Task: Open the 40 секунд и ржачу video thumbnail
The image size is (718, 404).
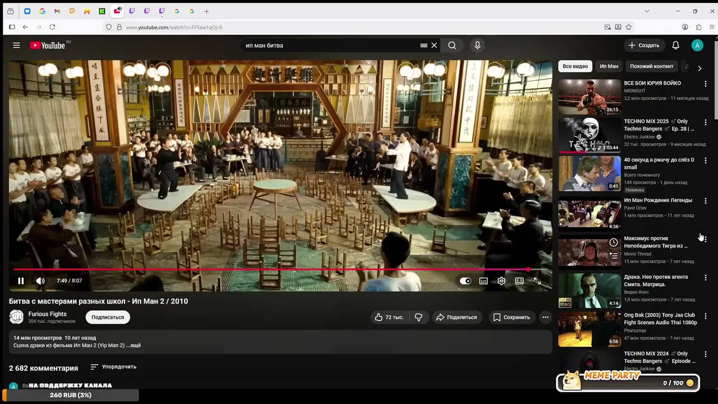Action: 590,174
